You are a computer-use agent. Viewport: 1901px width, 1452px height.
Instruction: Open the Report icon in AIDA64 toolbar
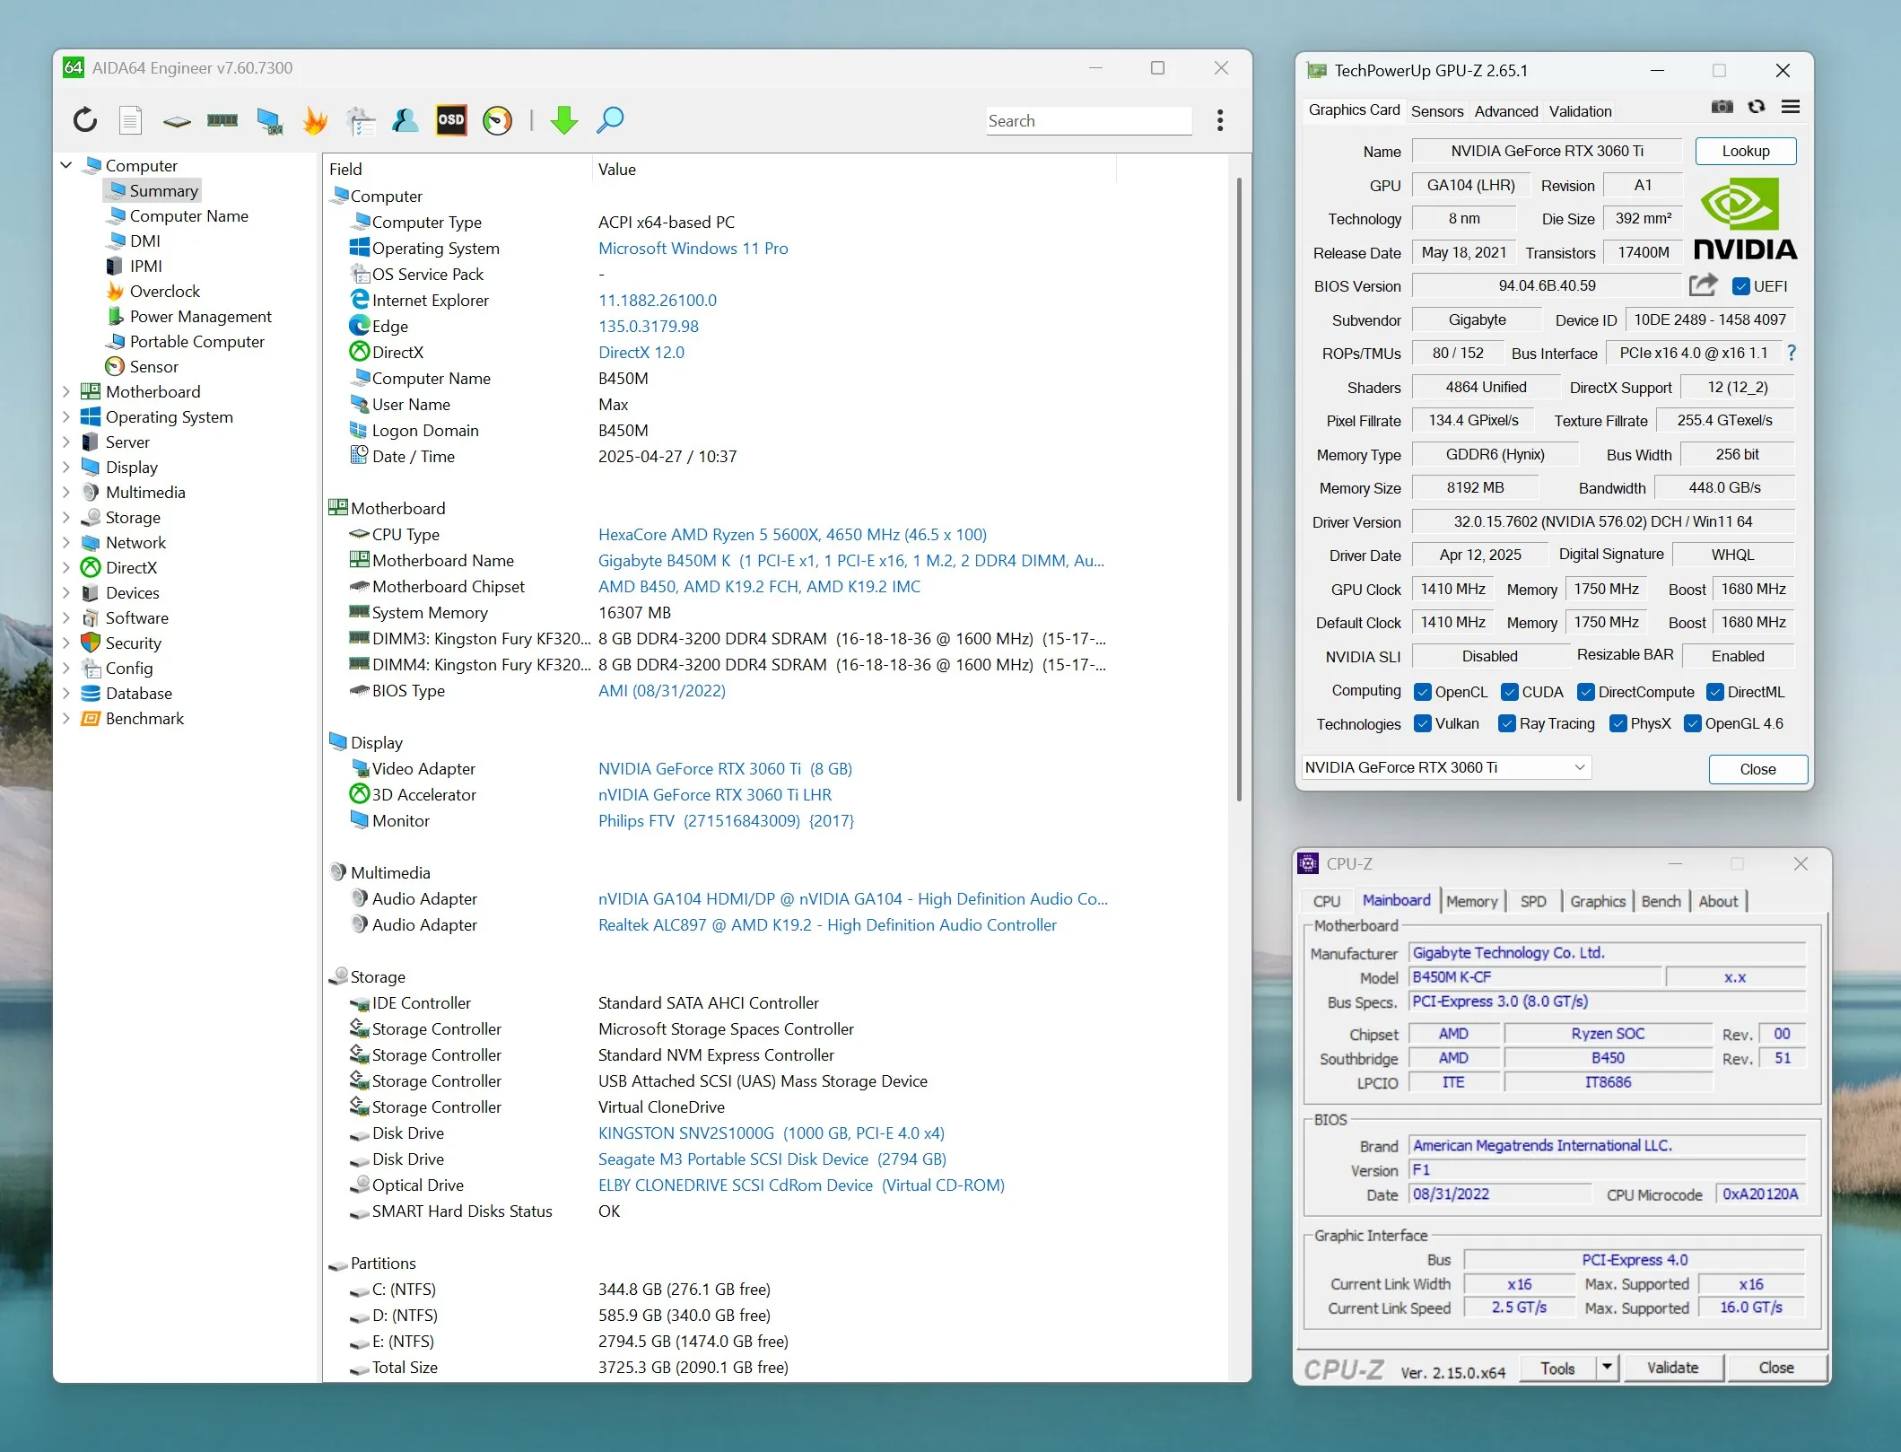coord(131,120)
